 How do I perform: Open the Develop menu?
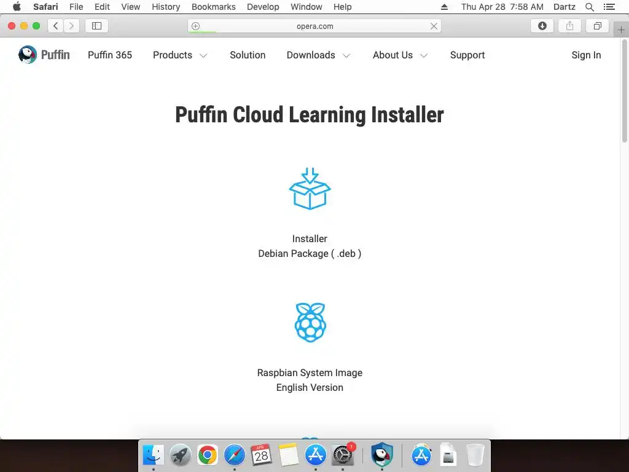point(263,7)
